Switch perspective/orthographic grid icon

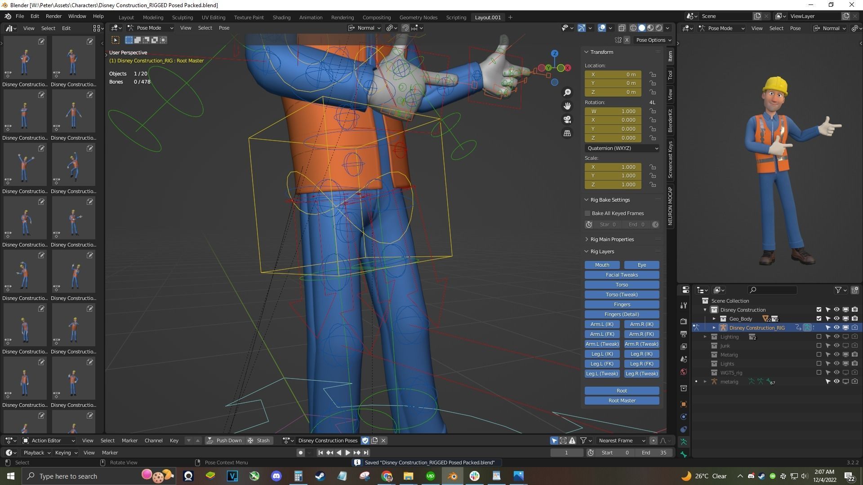click(567, 133)
